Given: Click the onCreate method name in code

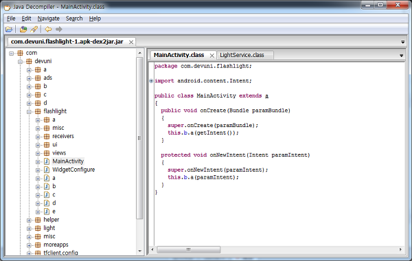Looking at the screenshot, I should (213, 111).
